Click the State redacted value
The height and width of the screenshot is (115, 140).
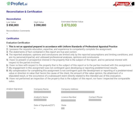point(63,108)
